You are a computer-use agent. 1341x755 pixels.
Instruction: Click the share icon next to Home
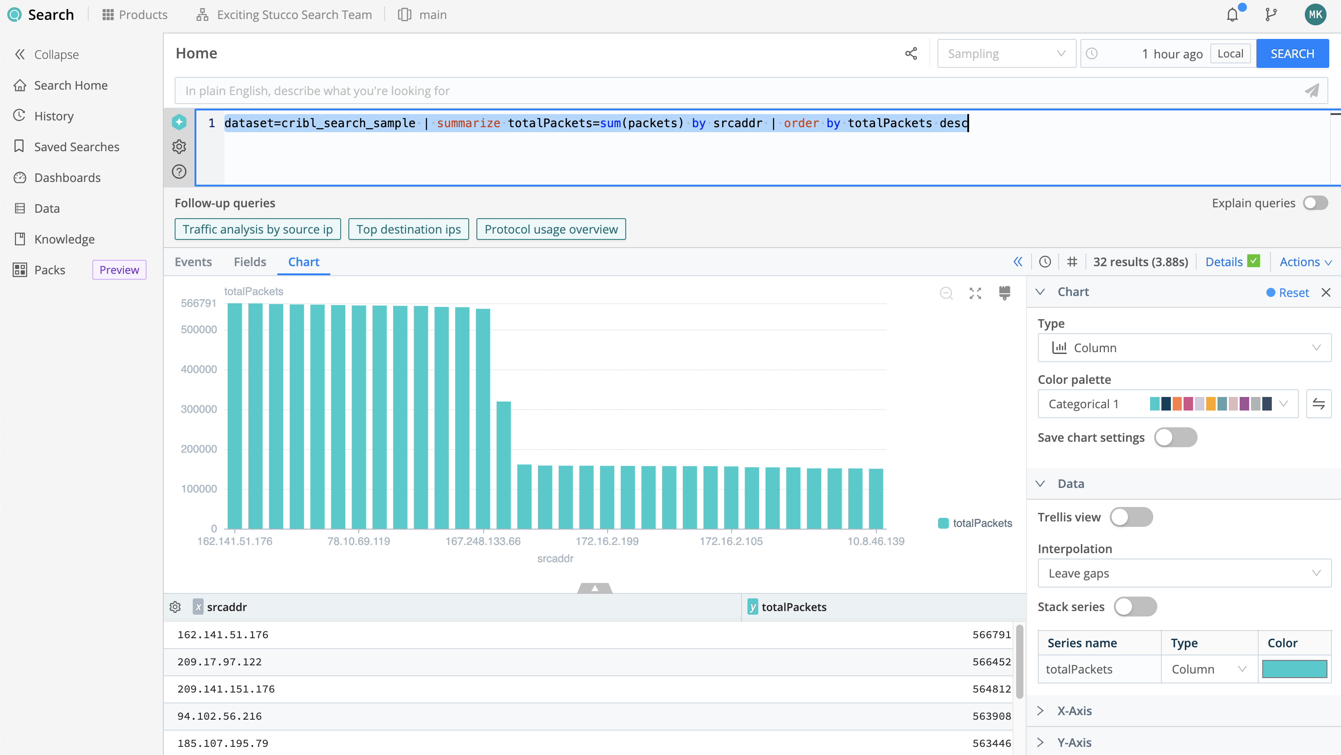coord(911,53)
